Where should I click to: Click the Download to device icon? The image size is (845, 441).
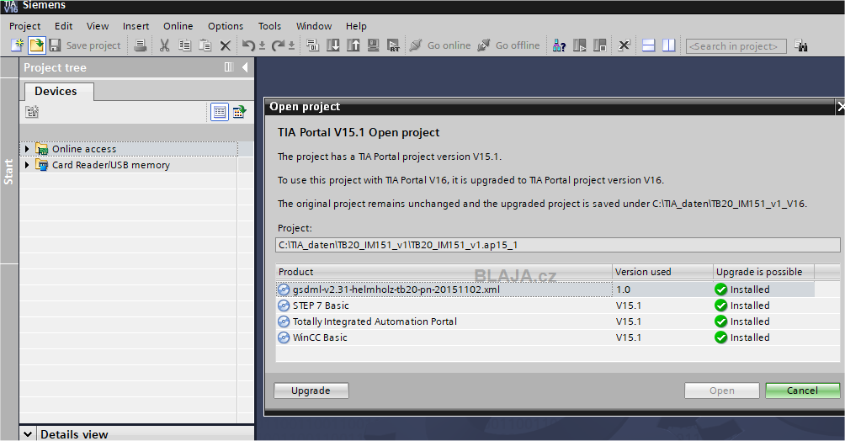click(x=333, y=45)
